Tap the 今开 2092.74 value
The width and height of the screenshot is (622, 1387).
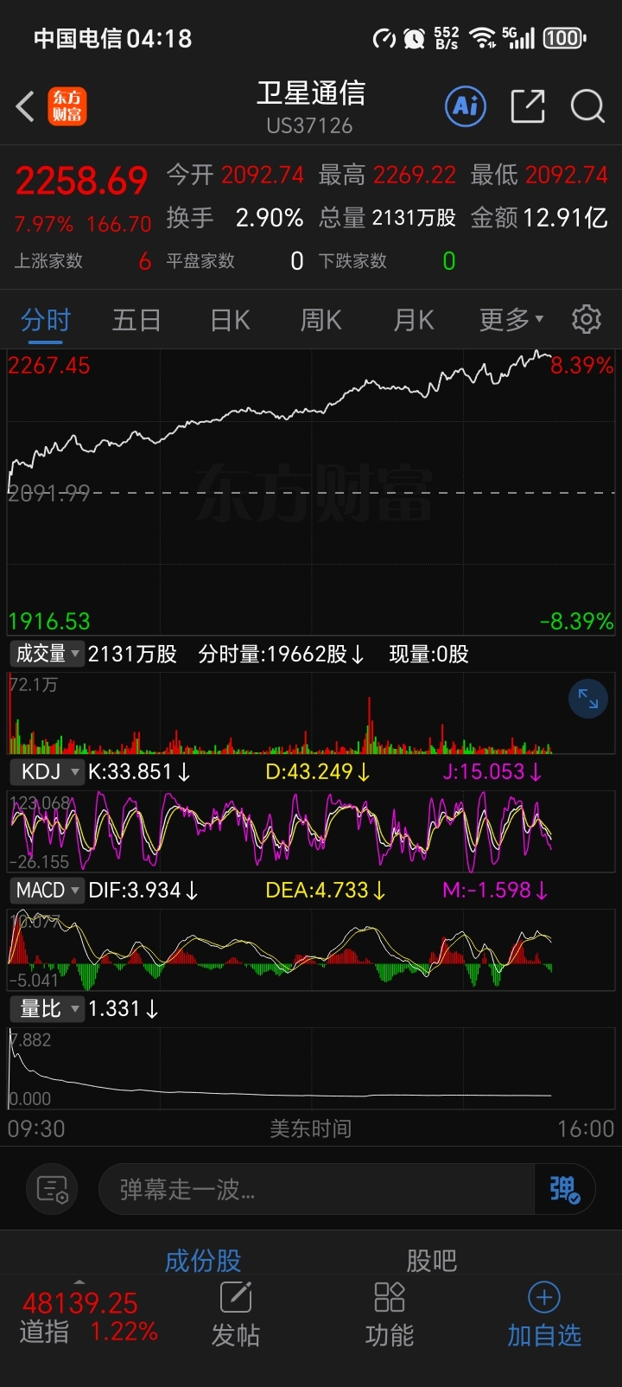point(263,175)
